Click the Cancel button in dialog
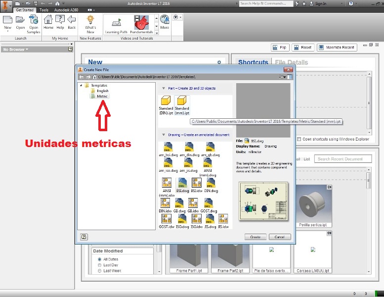 (x=280, y=237)
